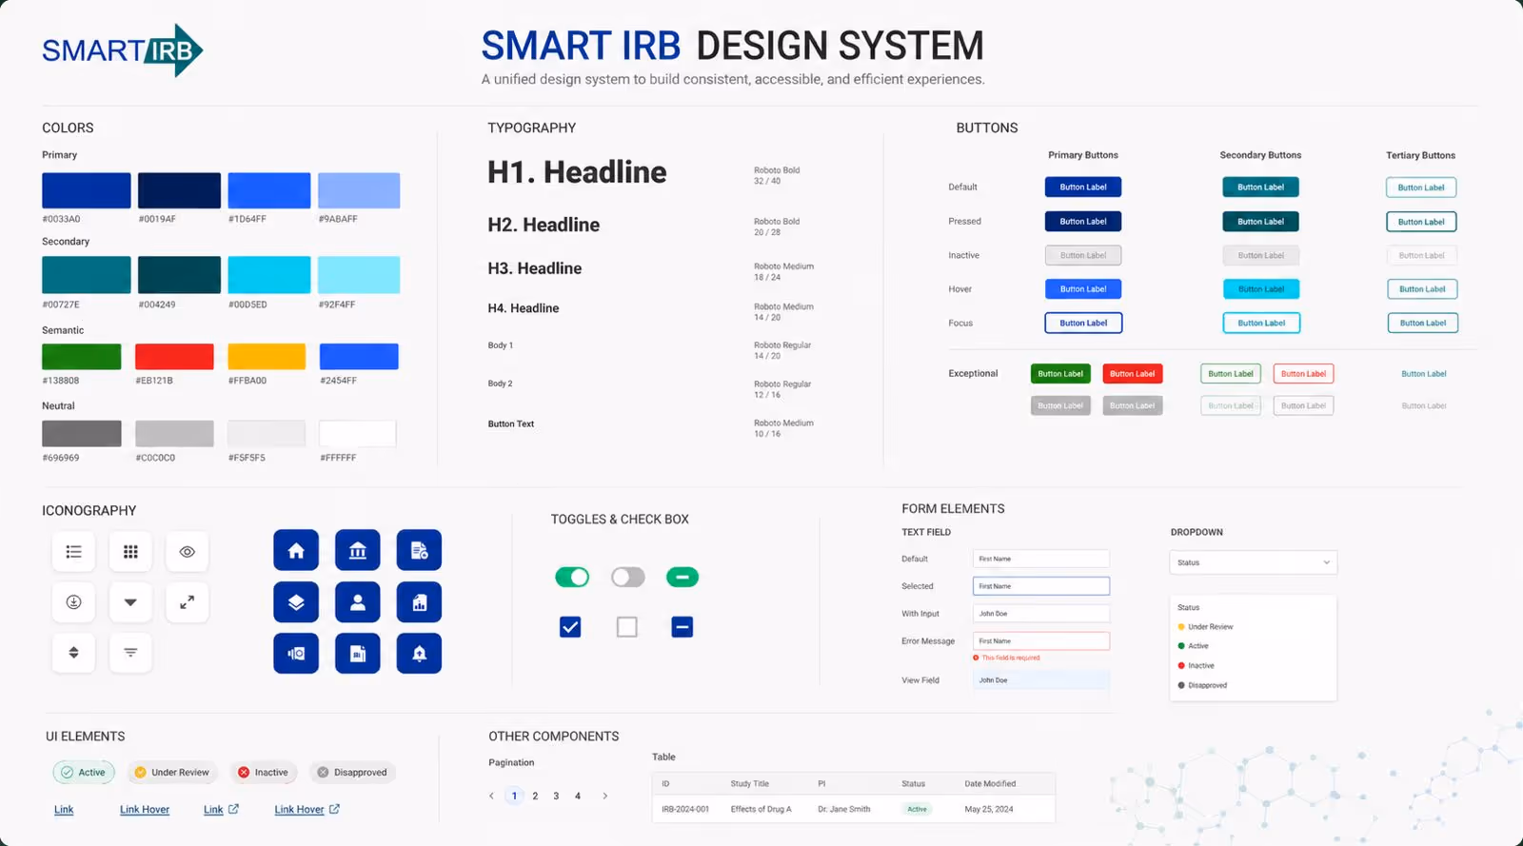1523x846 pixels.
Task: Pick the #EB121B red semantic swatch
Action: pyautogui.click(x=174, y=357)
